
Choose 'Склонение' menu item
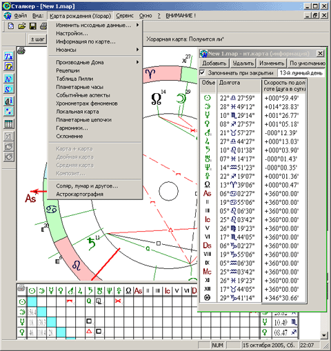96,137
